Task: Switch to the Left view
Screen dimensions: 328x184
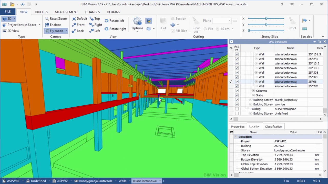Action: pos(95,31)
